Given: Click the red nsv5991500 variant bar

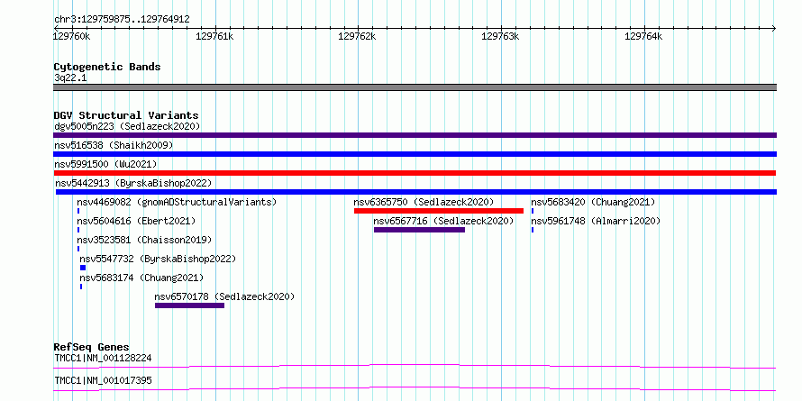Looking at the screenshot, I should point(415,173).
